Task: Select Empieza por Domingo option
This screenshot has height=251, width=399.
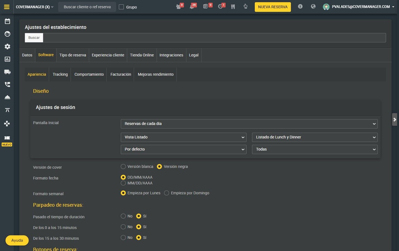Action: (167, 193)
